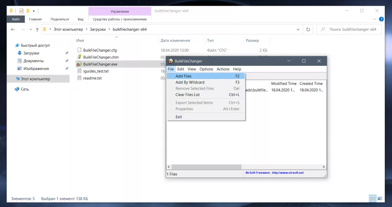
Task: Expand the Quick Access Toolbar customize arrow
Action: (34, 11)
